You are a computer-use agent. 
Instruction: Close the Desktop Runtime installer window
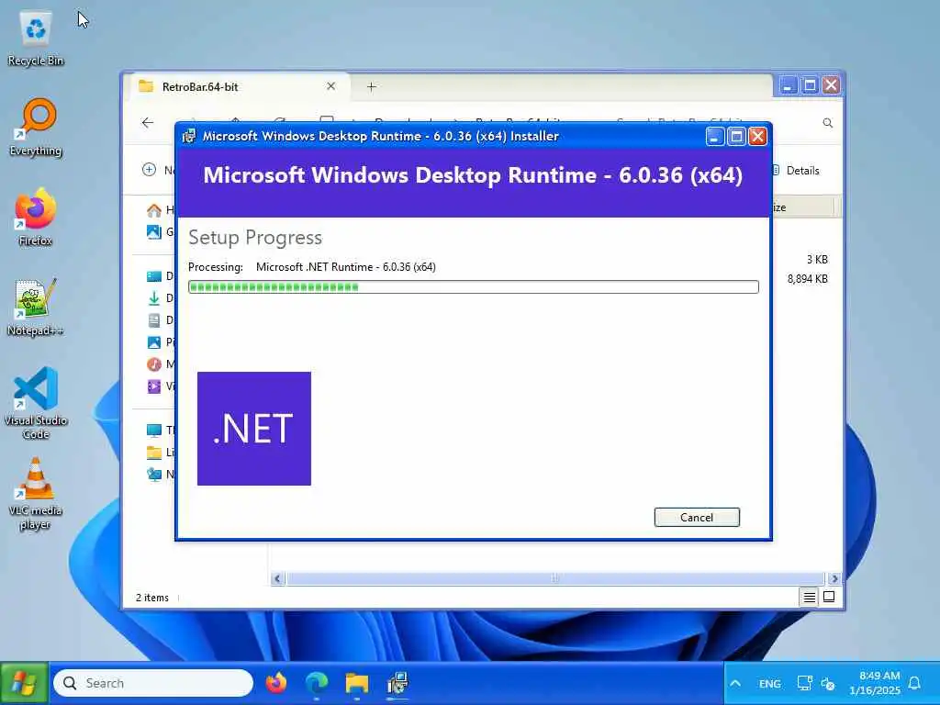pyautogui.click(x=757, y=137)
